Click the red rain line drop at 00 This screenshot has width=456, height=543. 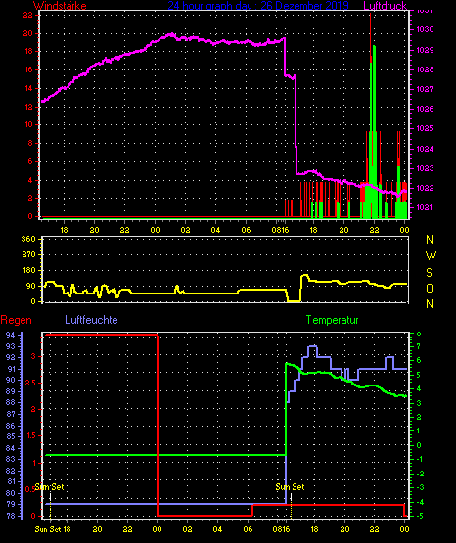pyautogui.click(x=158, y=426)
